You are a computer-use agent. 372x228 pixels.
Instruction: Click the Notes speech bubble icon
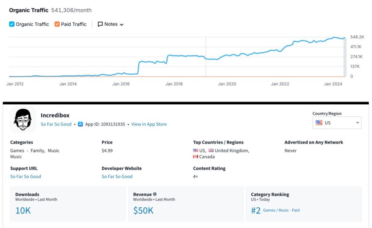pos(100,24)
